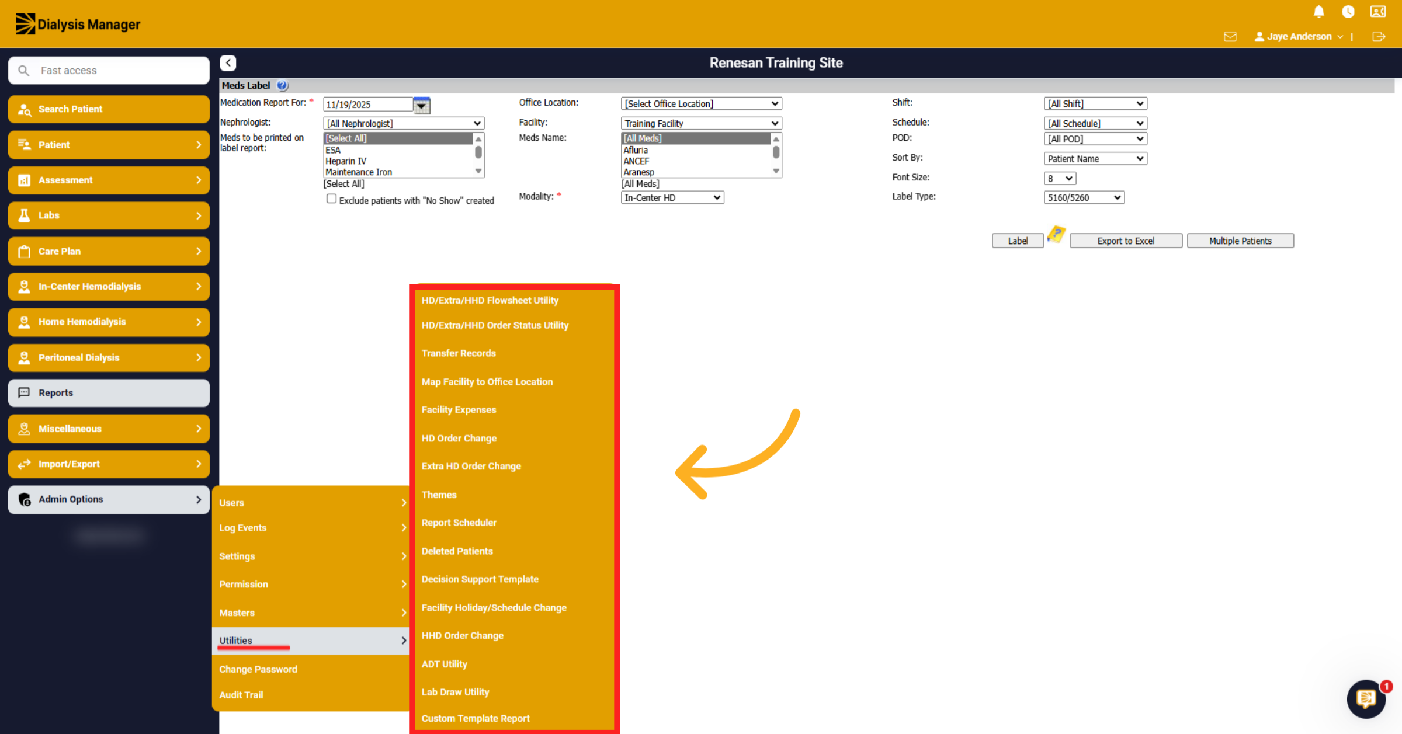Image resolution: width=1402 pixels, height=734 pixels.
Task: Click the Dialysis Manager logo
Action: pos(78,24)
